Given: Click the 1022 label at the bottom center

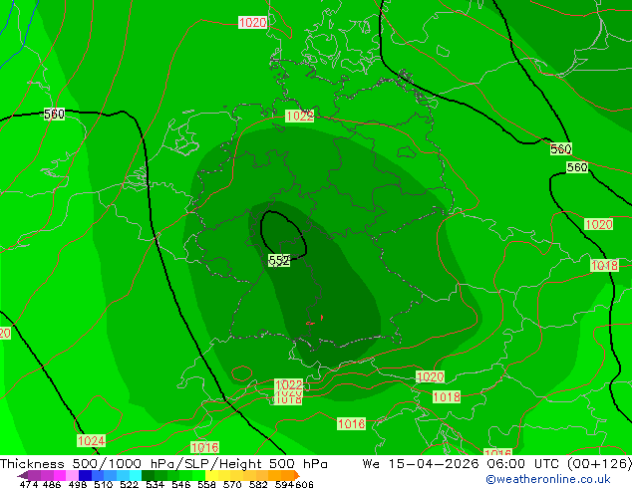Looking at the screenshot, I should coord(288,384).
